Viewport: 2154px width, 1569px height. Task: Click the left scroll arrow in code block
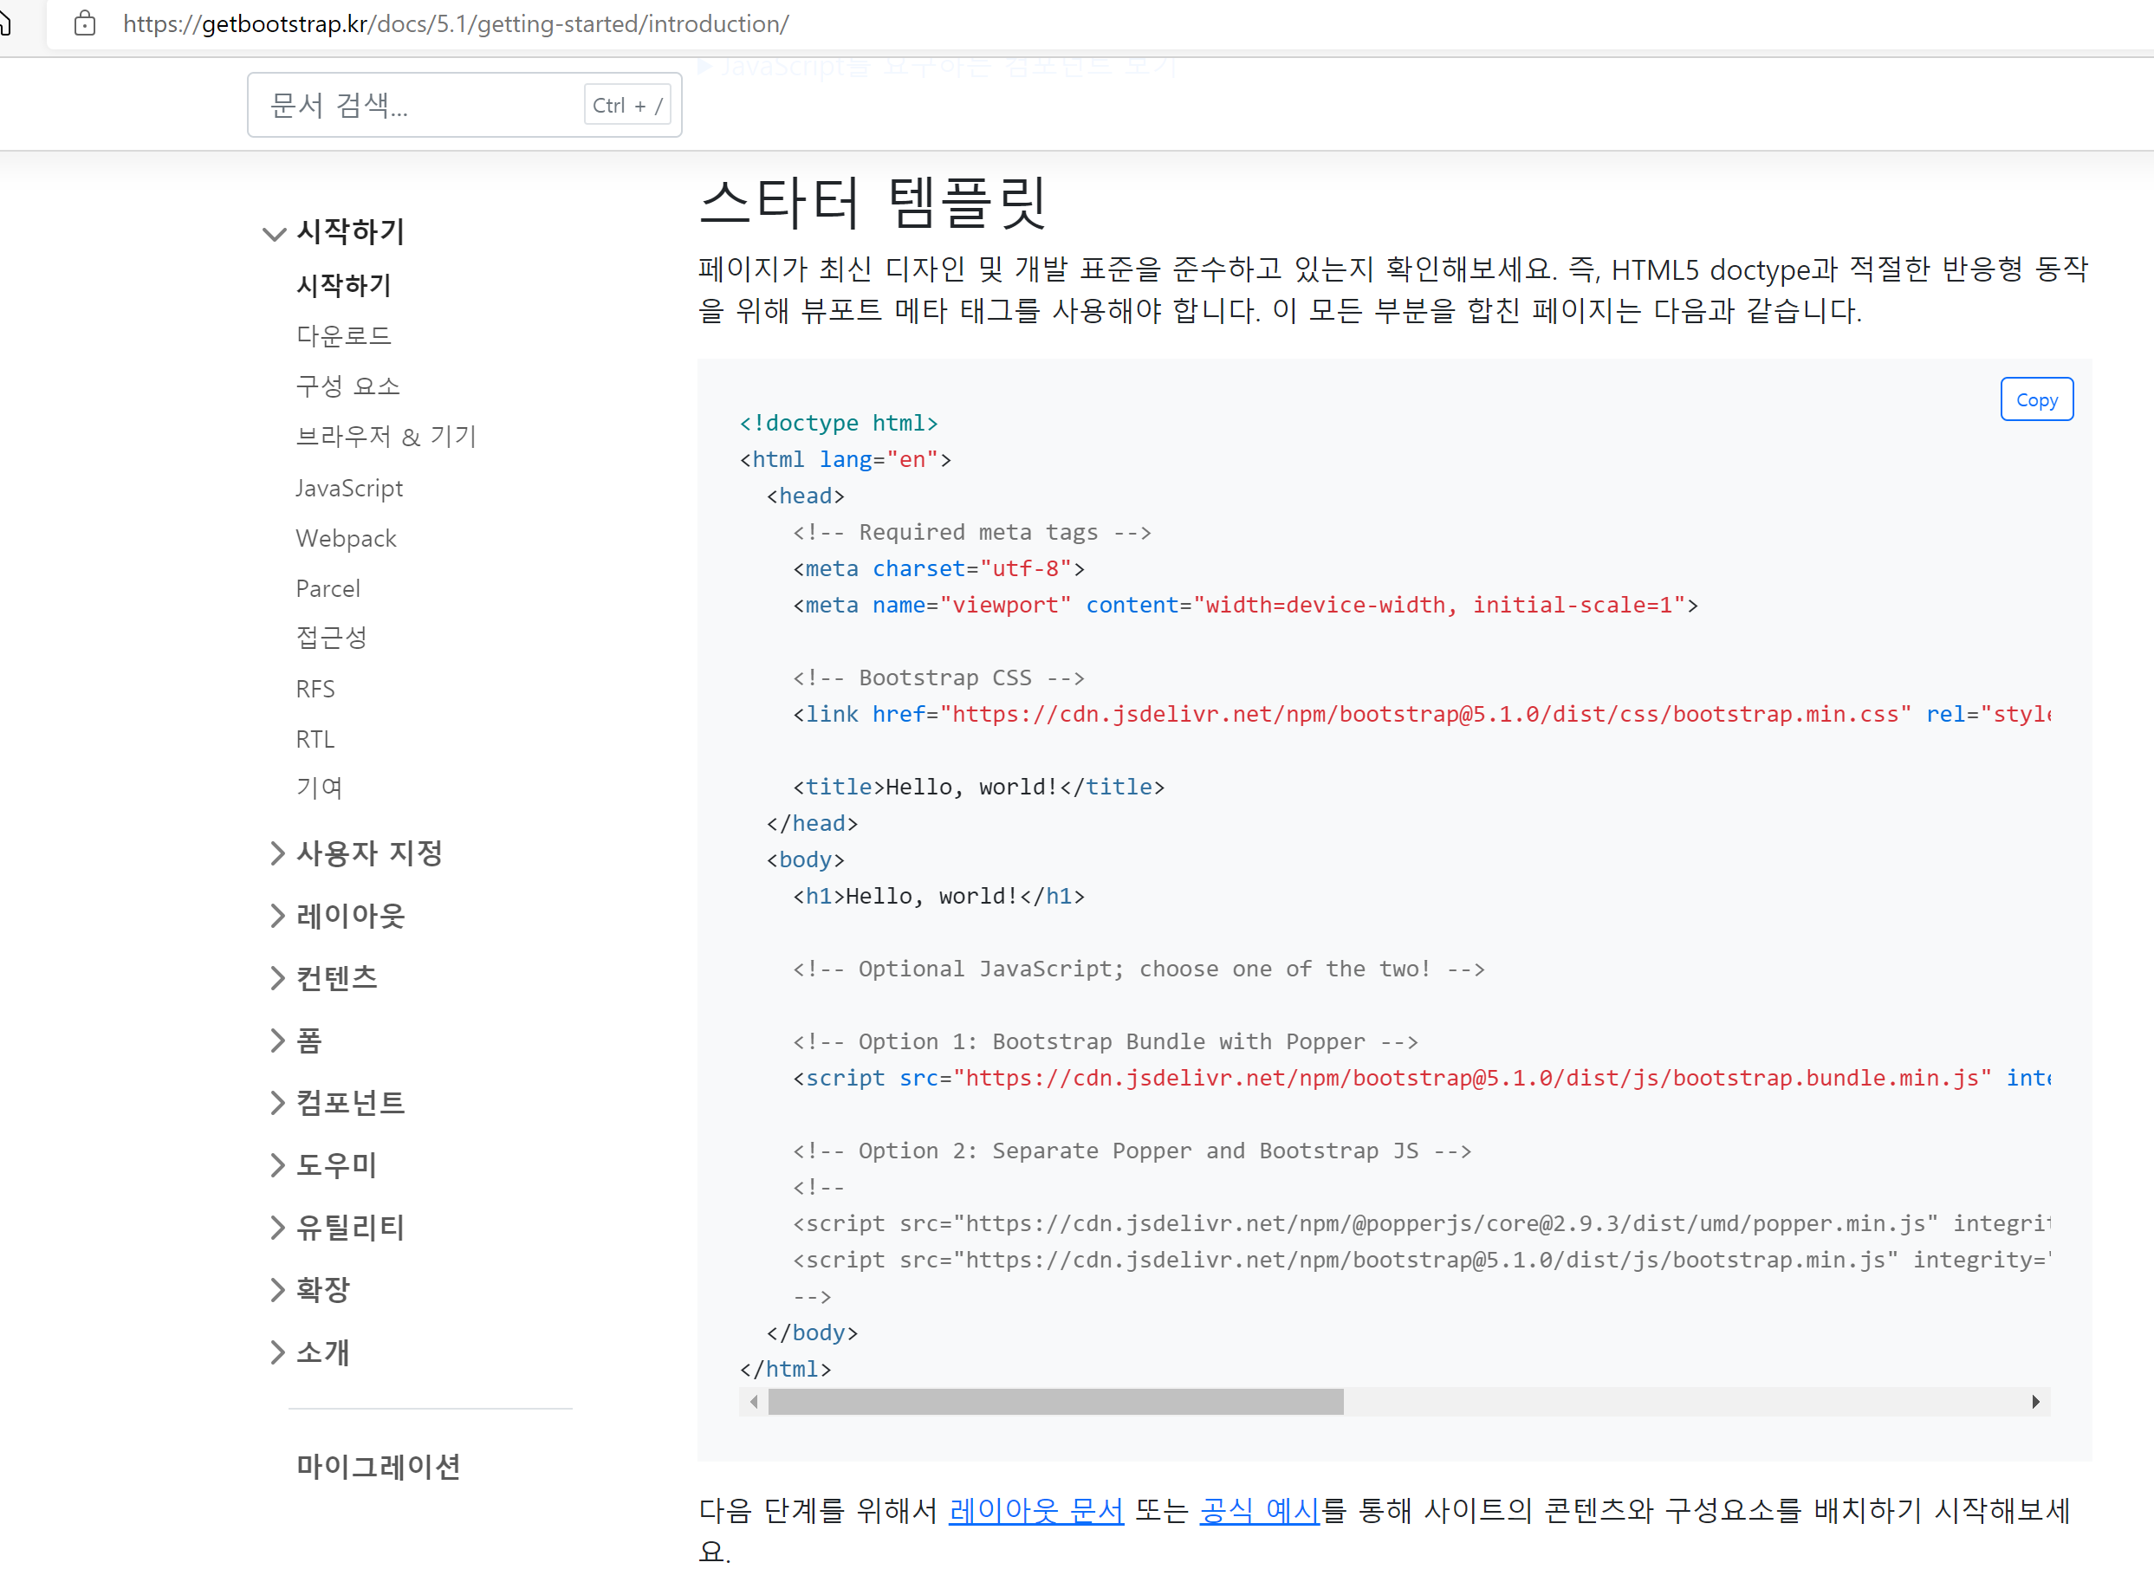(x=754, y=1402)
